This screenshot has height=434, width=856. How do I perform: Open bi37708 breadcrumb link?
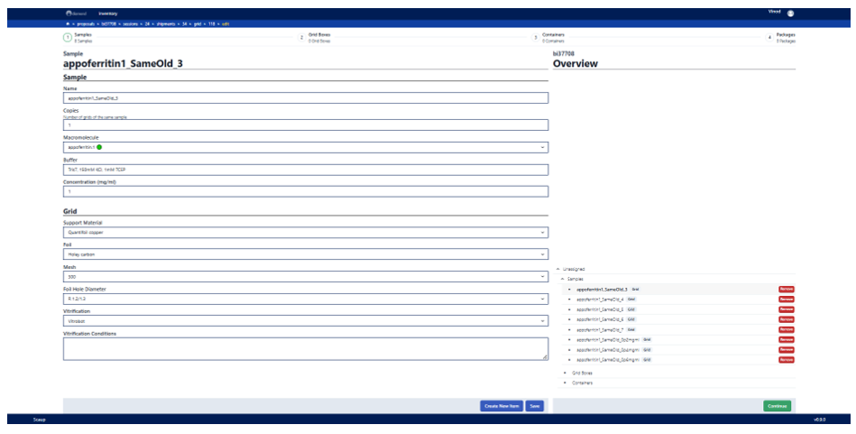[x=110, y=24]
